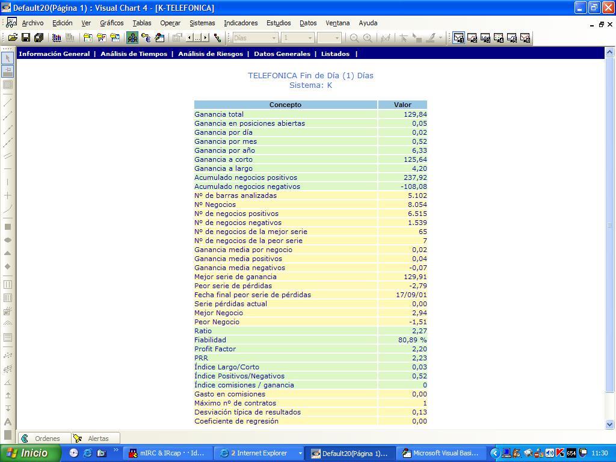Select the filled square drawing tool
This screenshot has width=616, height=462.
coord(7,227)
